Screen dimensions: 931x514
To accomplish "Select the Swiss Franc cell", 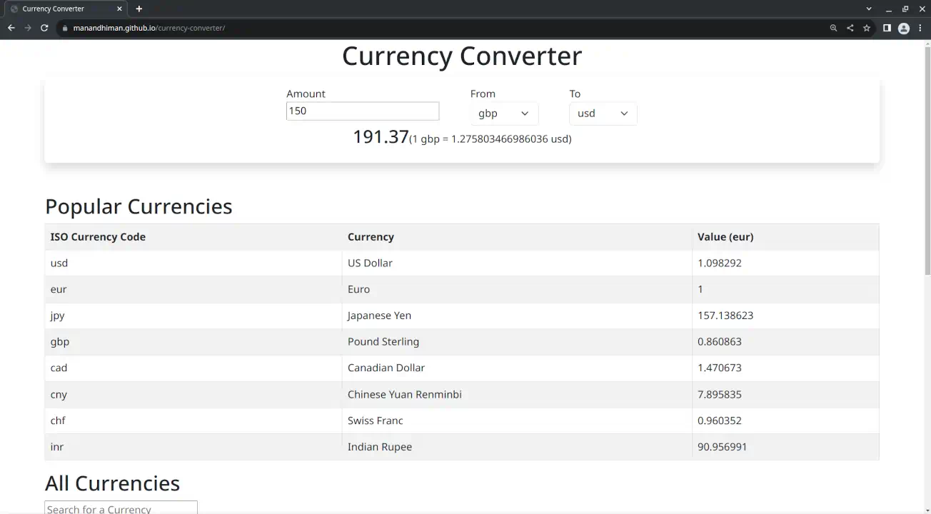I will click(x=517, y=420).
